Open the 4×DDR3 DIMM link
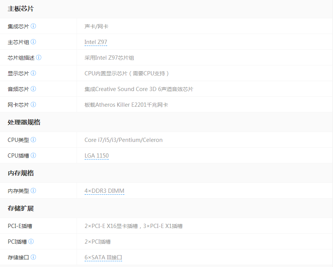The height and width of the screenshot is (267, 333). pyautogui.click(x=104, y=191)
